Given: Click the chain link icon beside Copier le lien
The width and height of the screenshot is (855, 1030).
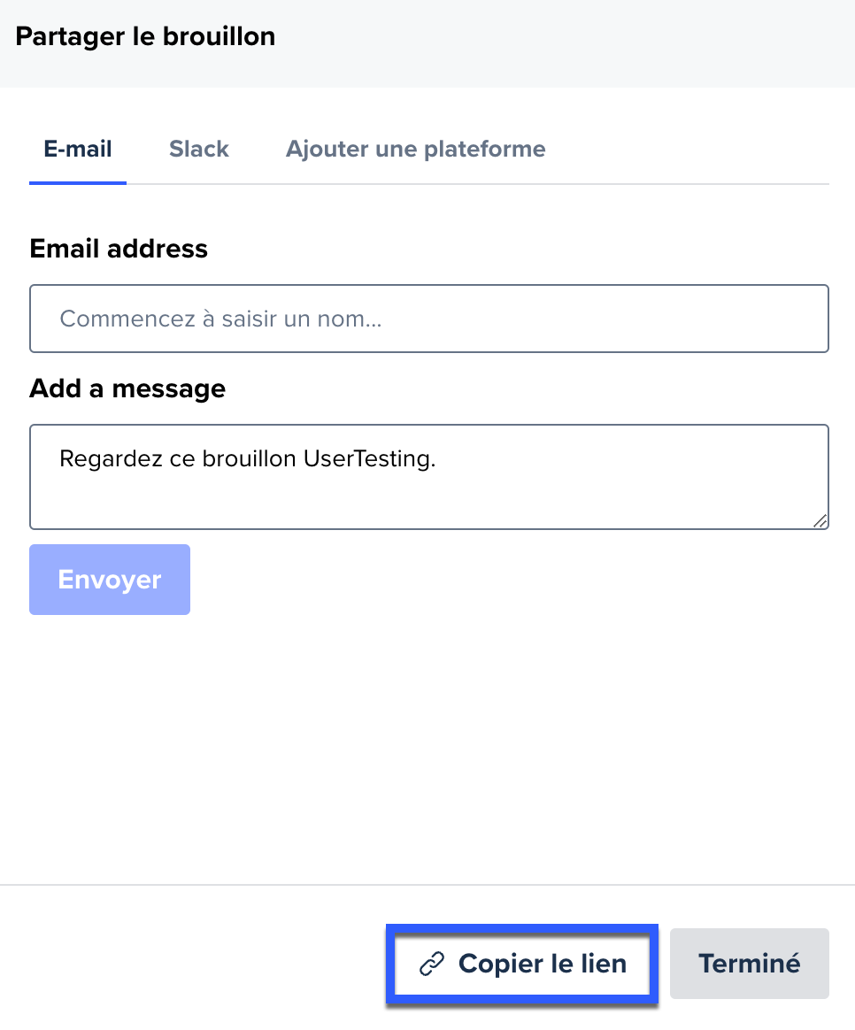Looking at the screenshot, I should [432, 964].
